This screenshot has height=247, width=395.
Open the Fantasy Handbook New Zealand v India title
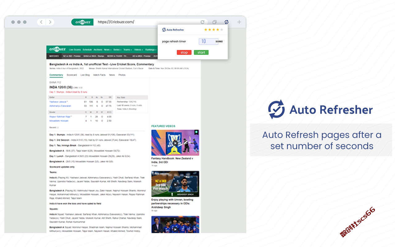coord(172,160)
